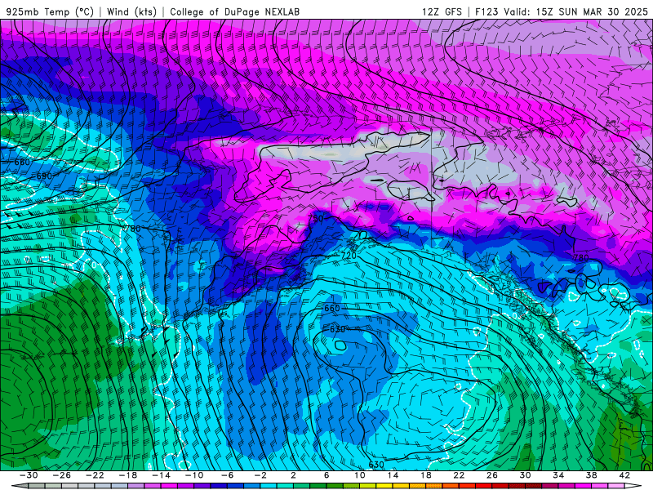Click the -30 colorbar scale label
653x490 pixels.
click(29, 475)
